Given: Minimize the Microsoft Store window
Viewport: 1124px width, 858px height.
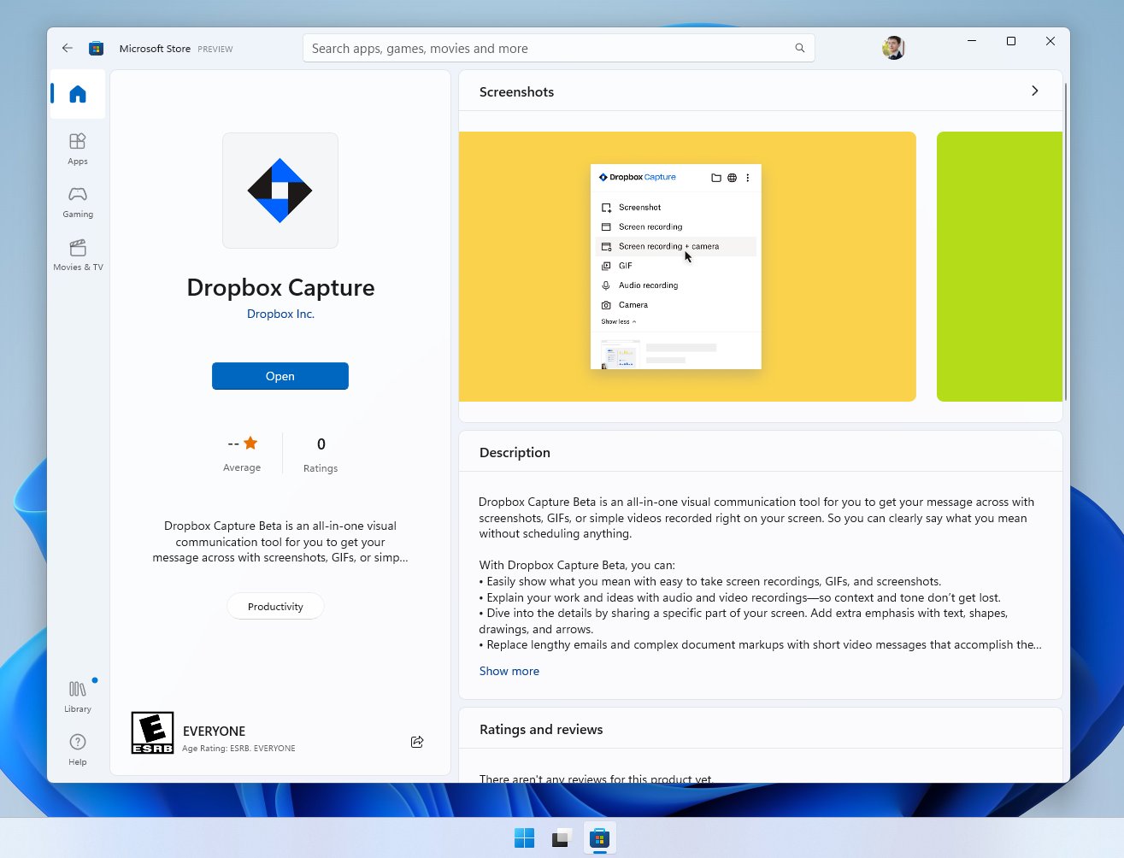Looking at the screenshot, I should (x=972, y=41).
